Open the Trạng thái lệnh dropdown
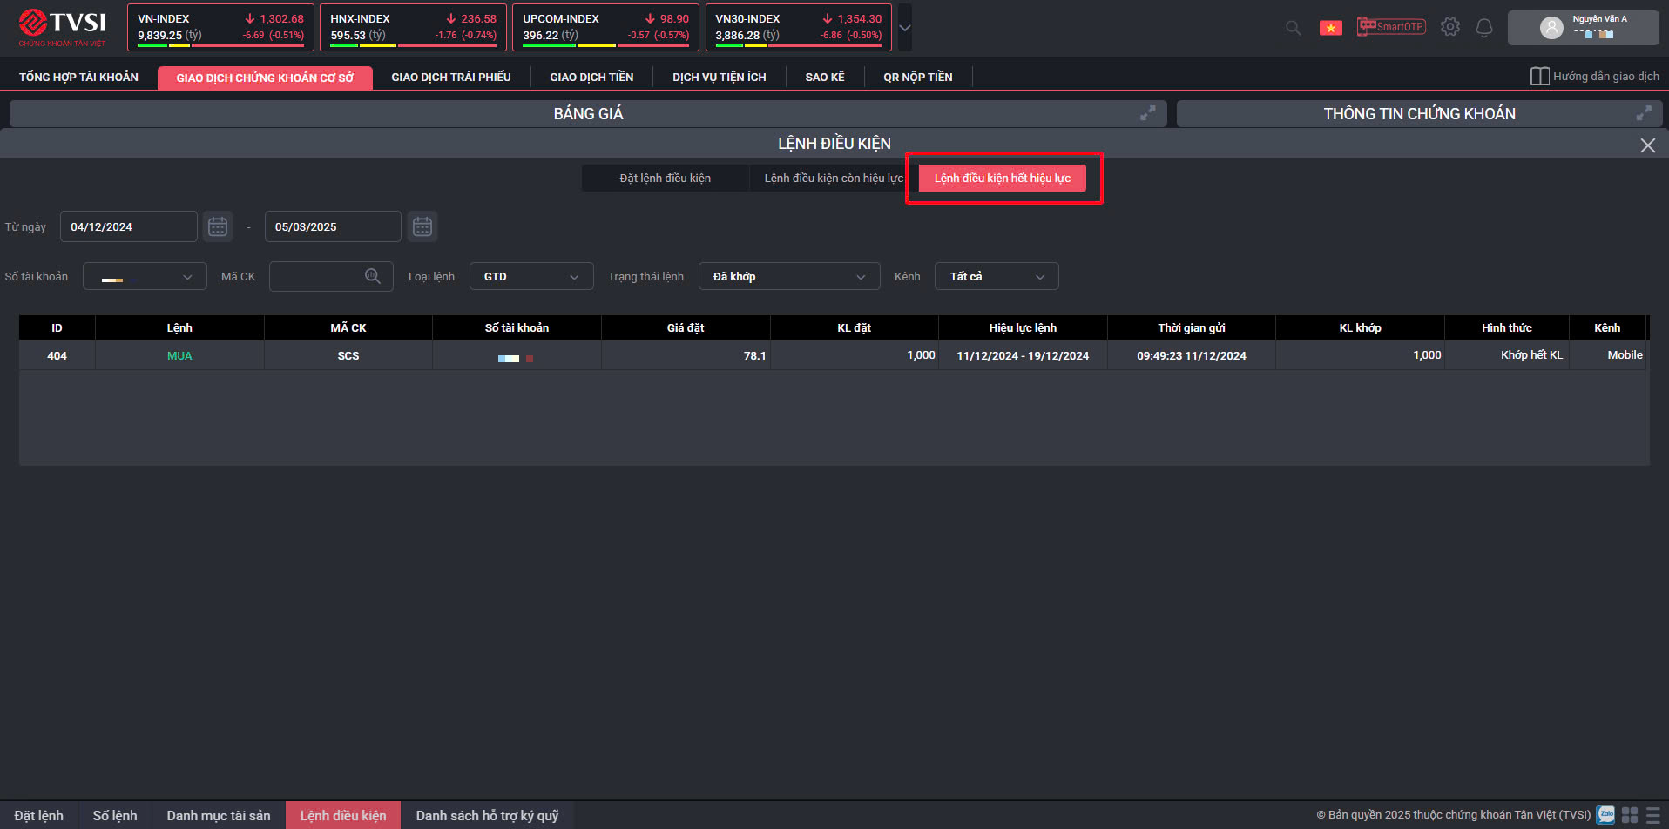Viewport: 1669px width, 829px height. click(x=788, y=277)
